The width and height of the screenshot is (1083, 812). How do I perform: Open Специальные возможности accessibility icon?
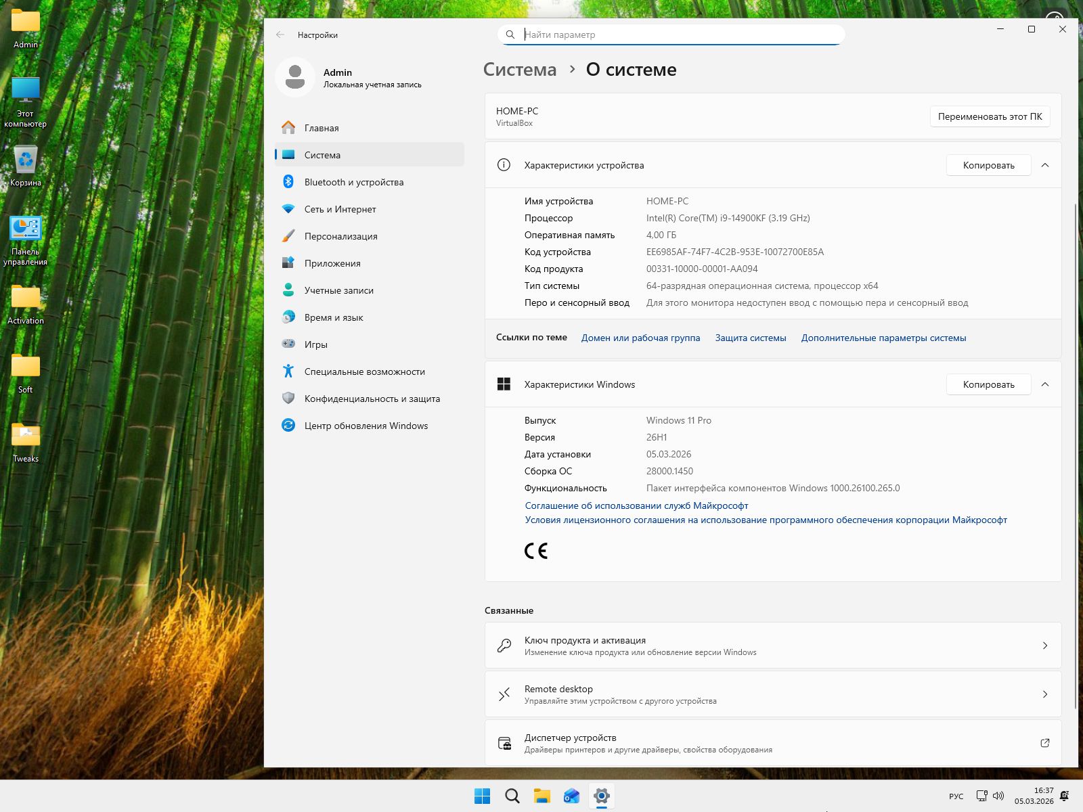tap(288, 371)
